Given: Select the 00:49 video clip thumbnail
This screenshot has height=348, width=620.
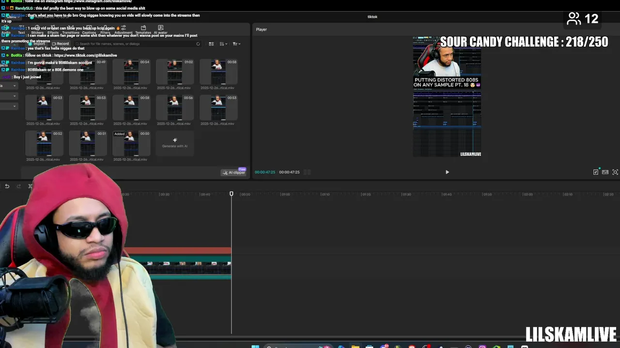Looking at the screenshot, I should click(88, 72).
